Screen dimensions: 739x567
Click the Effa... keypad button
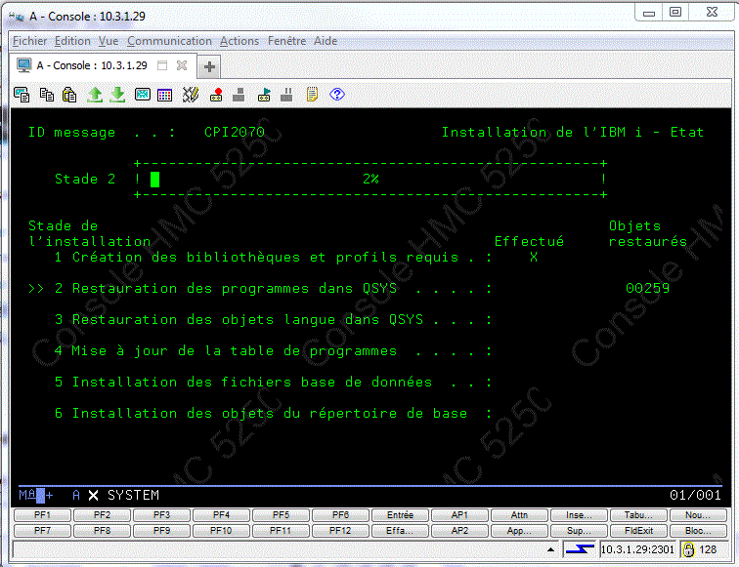coord(400,531)
